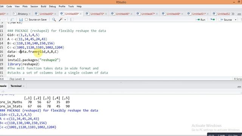
Task: Click the Run button
Action: pyautogui.click(x=200, y=20)
